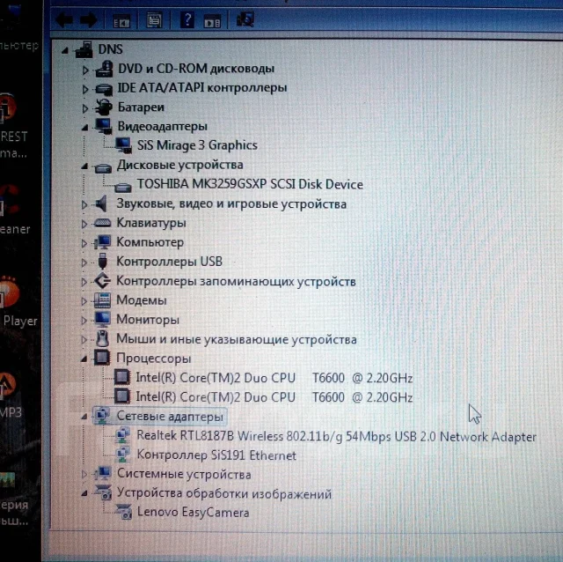Expand Мыши и иные указывающие устройства
Screen dimensions: 563x562
(84, 339)
